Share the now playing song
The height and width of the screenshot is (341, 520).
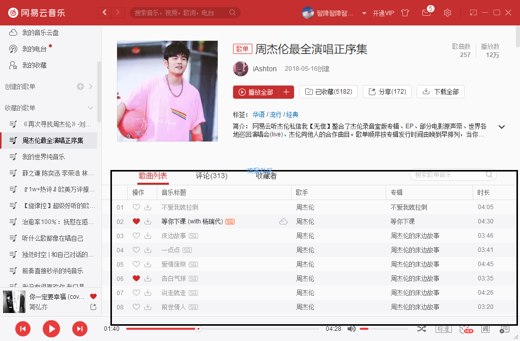[94, 307]
